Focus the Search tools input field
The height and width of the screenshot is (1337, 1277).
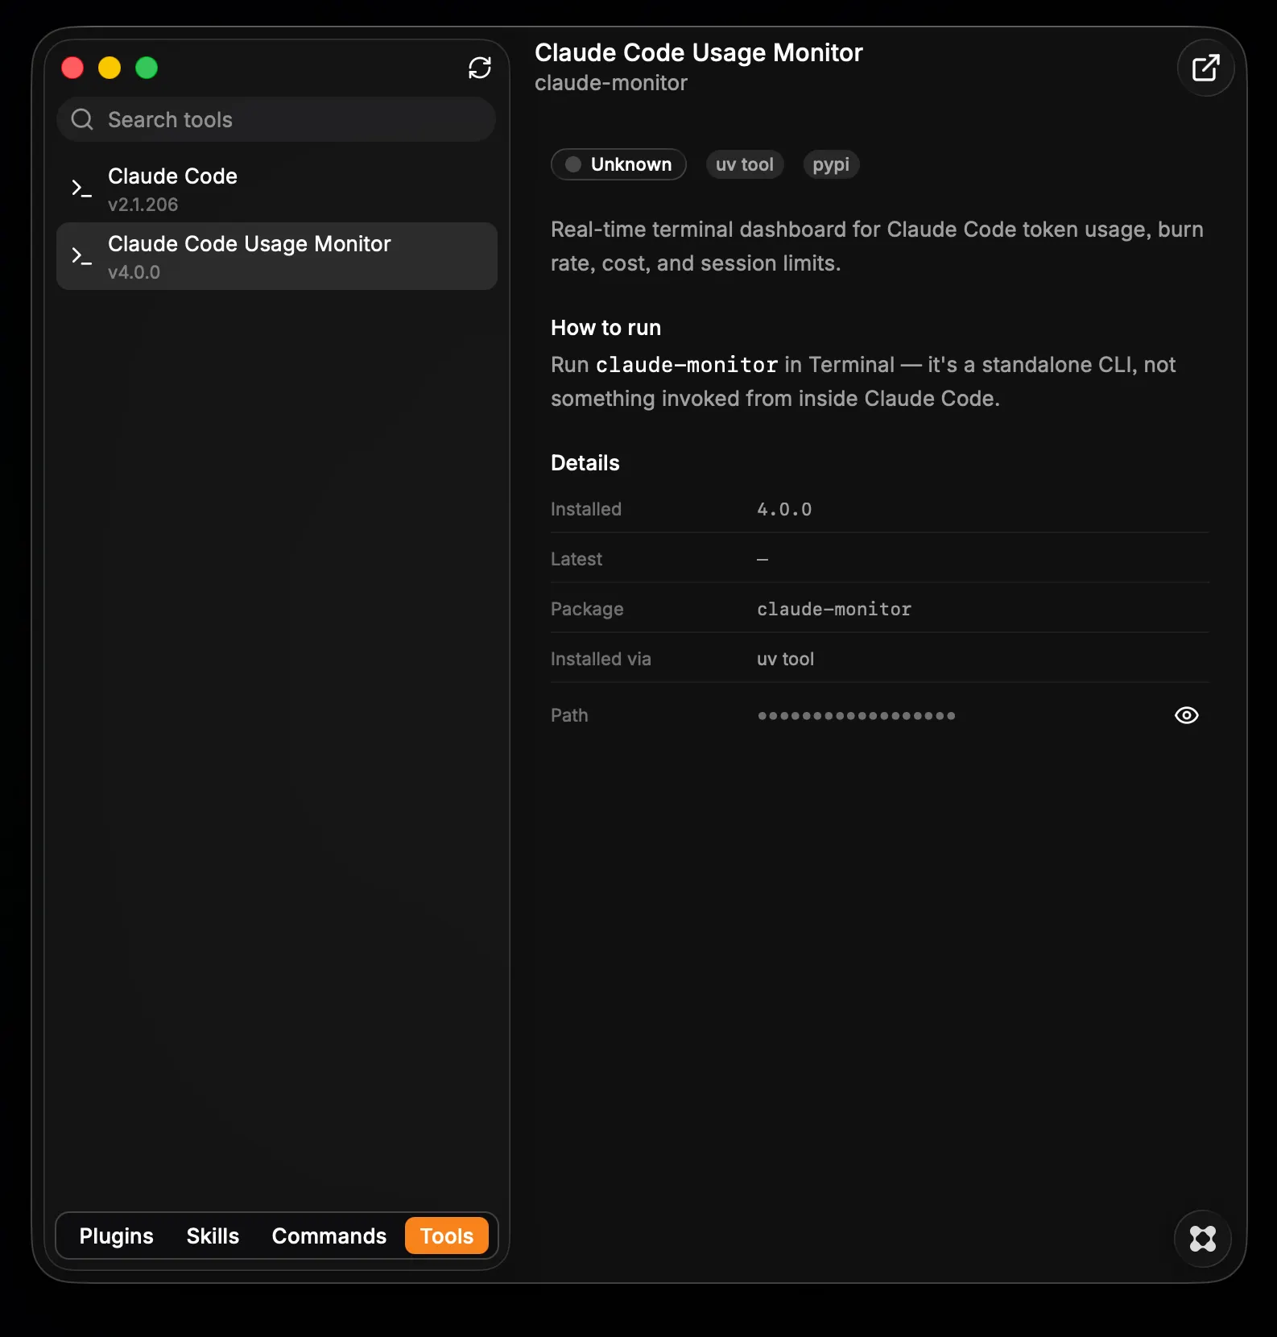(276, 119)
